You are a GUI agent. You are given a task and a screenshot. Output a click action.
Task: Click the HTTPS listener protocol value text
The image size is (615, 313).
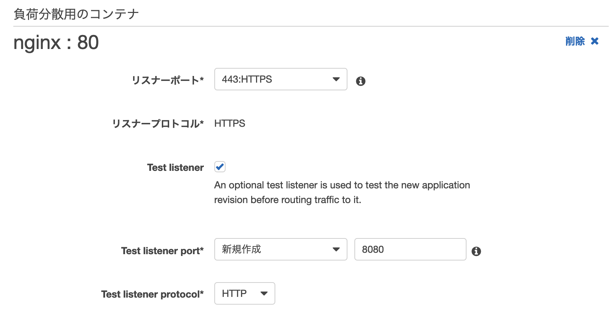[x=229, y=124]
